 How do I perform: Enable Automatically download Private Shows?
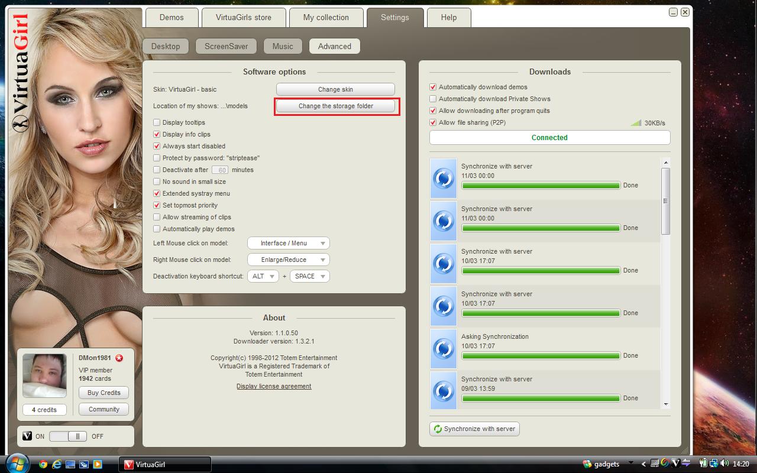coord(433,99)
